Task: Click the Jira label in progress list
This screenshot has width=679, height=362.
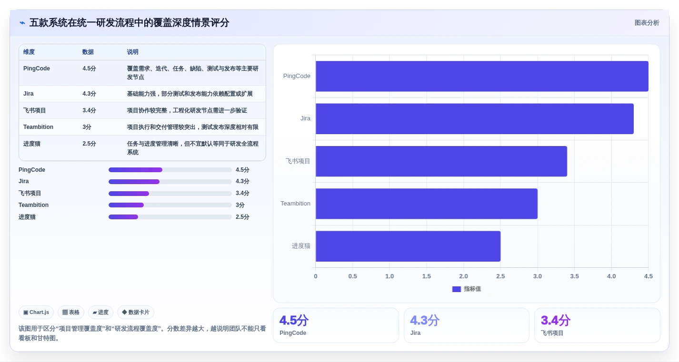Action: (x=24, y=182)
